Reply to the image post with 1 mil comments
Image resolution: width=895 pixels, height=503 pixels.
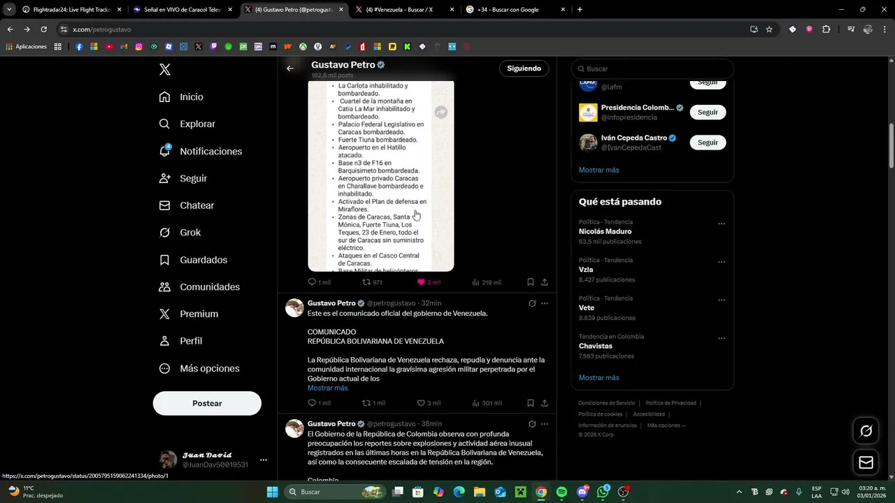319,282
